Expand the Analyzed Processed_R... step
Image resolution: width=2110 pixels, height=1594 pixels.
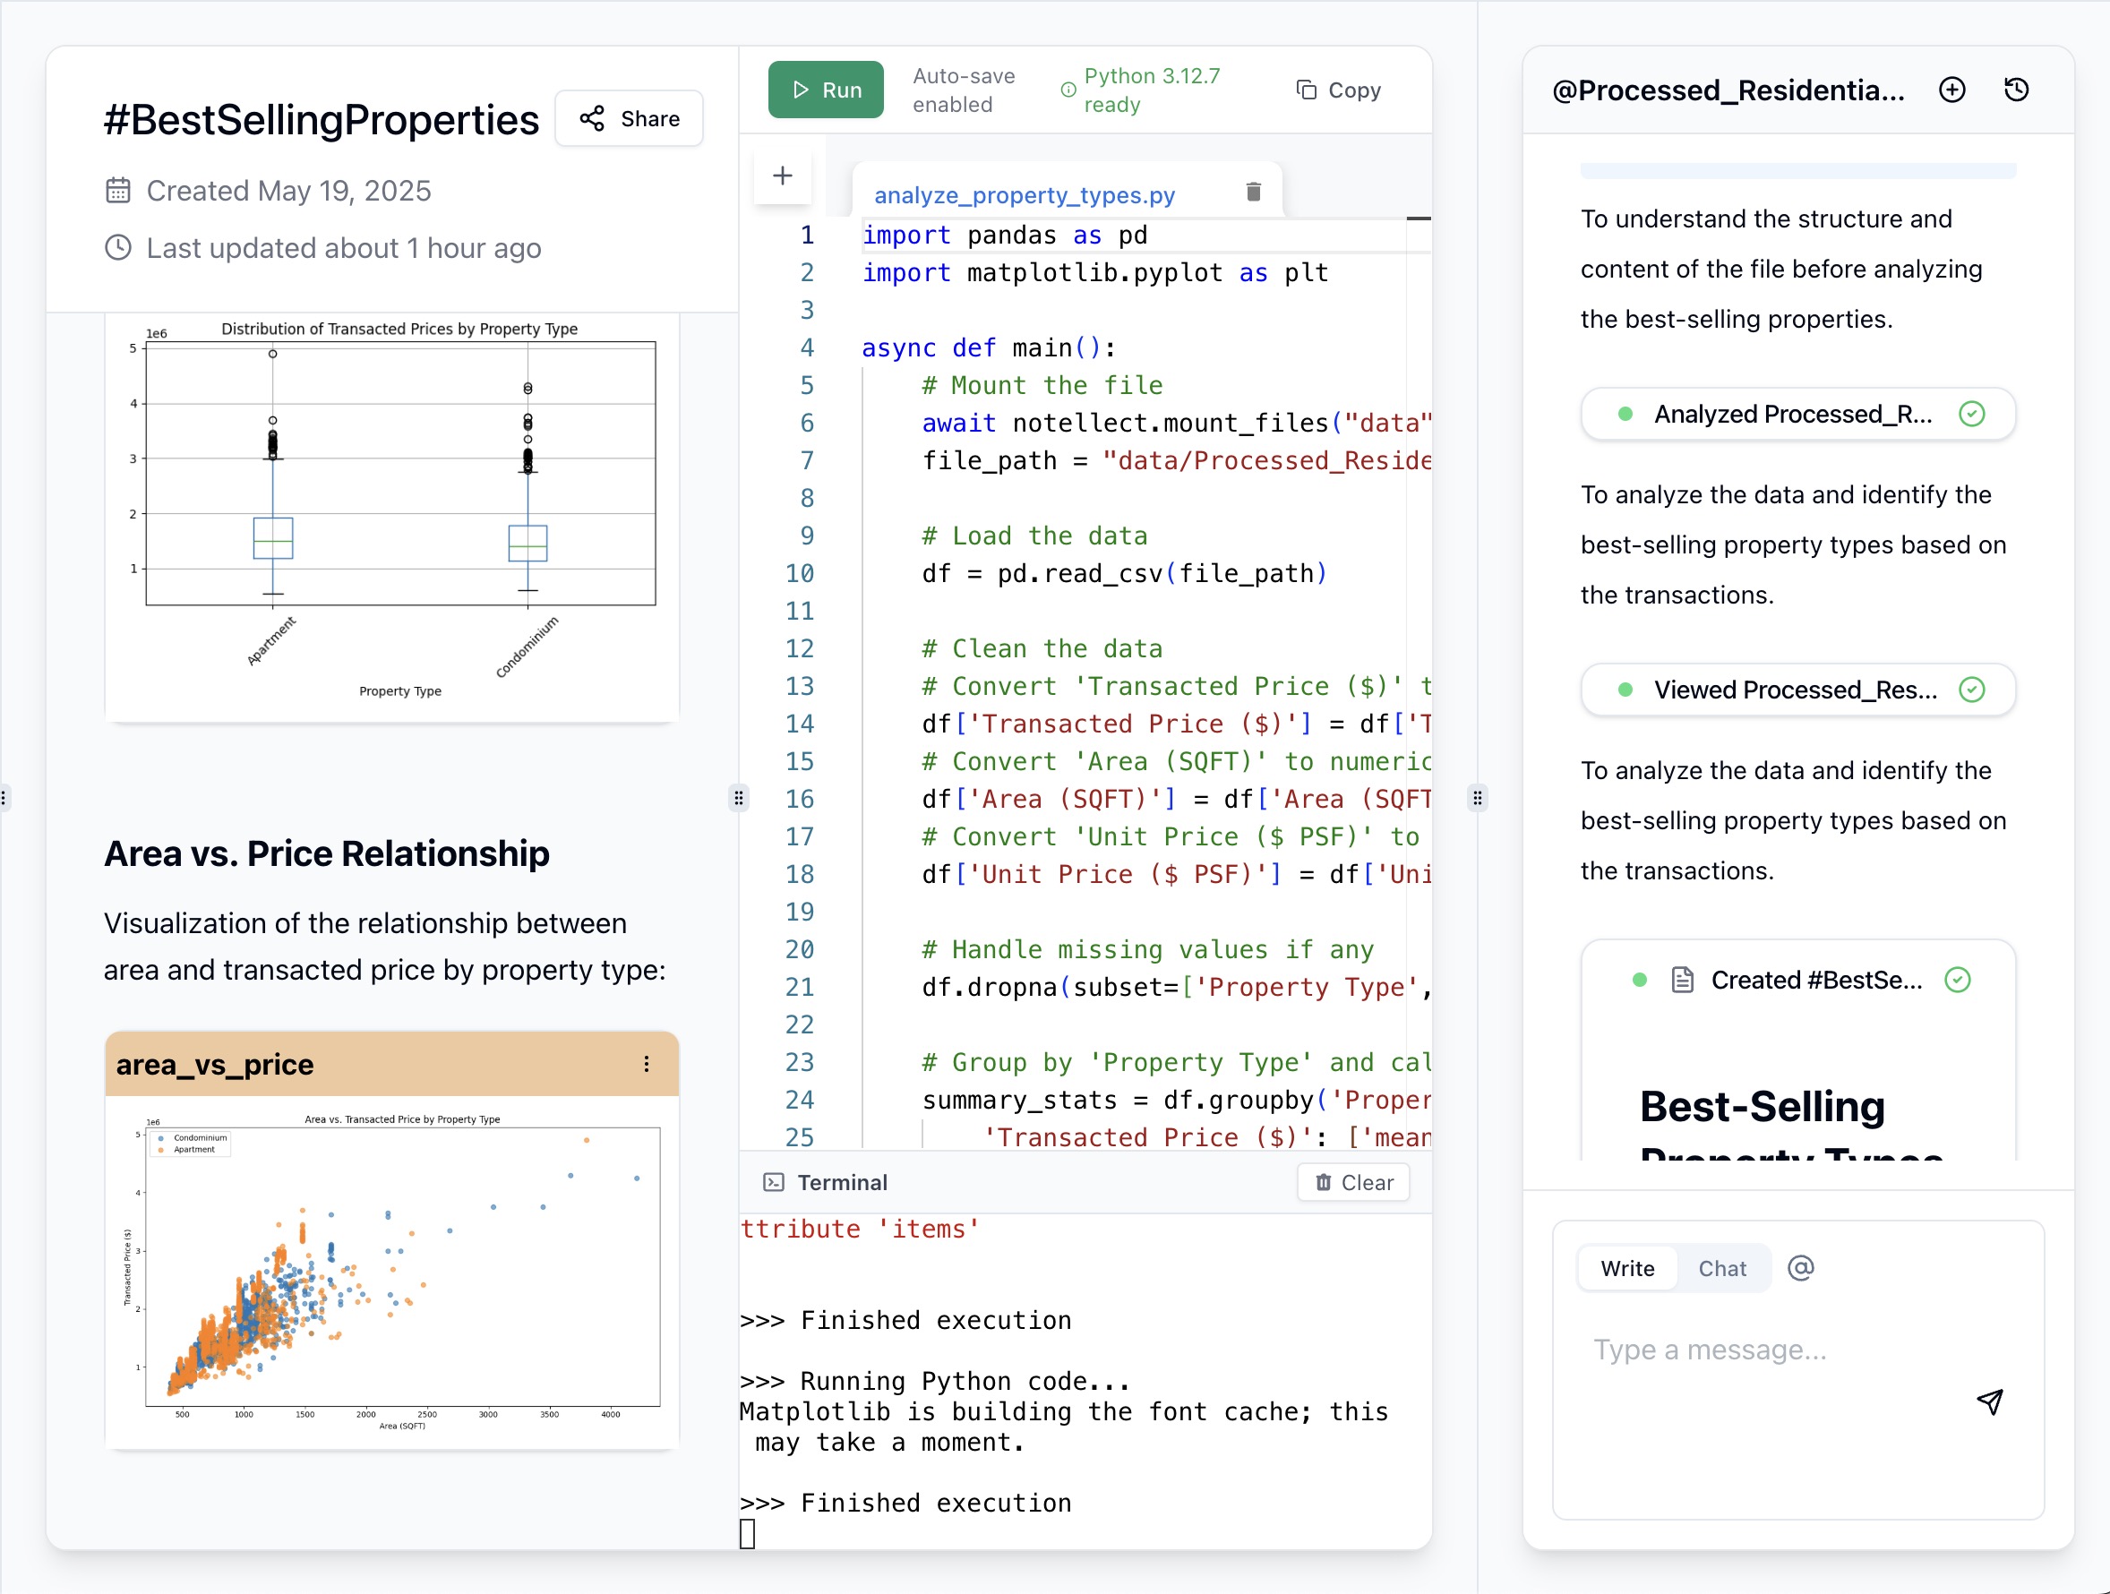pos(1797,414)
